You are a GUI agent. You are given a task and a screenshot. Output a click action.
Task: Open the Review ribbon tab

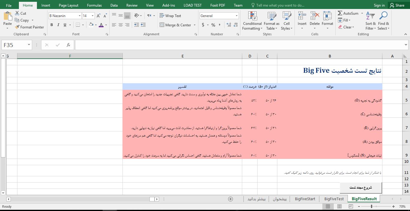pos(132,5)
